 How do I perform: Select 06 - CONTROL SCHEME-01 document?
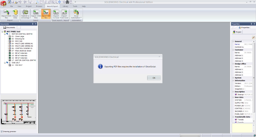coord(22,48)
